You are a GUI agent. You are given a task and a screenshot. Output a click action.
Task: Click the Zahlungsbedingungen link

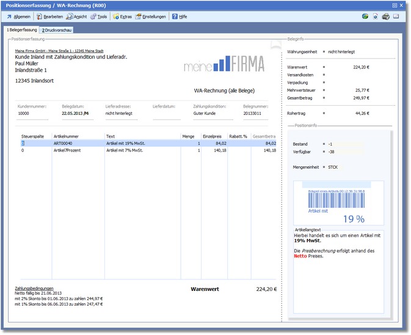point(34,288)
